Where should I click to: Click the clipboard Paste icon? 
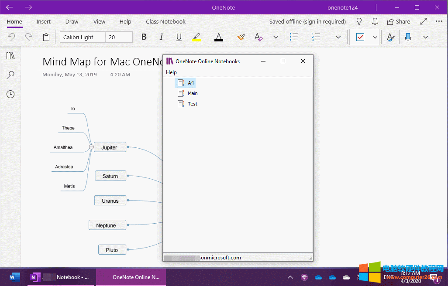[x=46, y=37]
